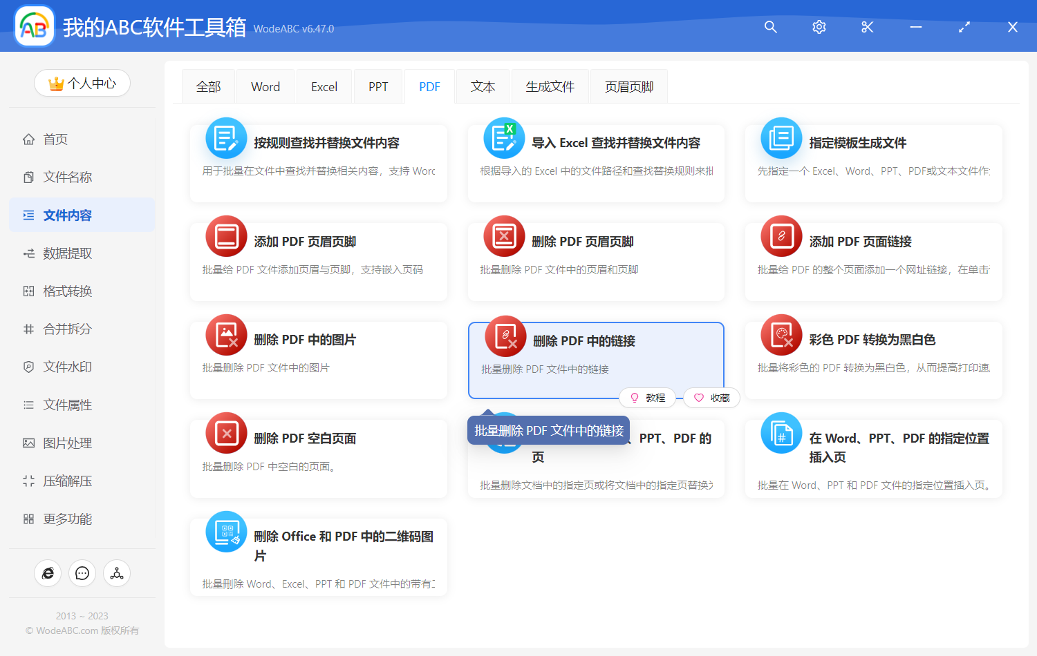
Task: Click the 按规则查找并替换文件内容 pencil icon
Action: tap(226, 138)
